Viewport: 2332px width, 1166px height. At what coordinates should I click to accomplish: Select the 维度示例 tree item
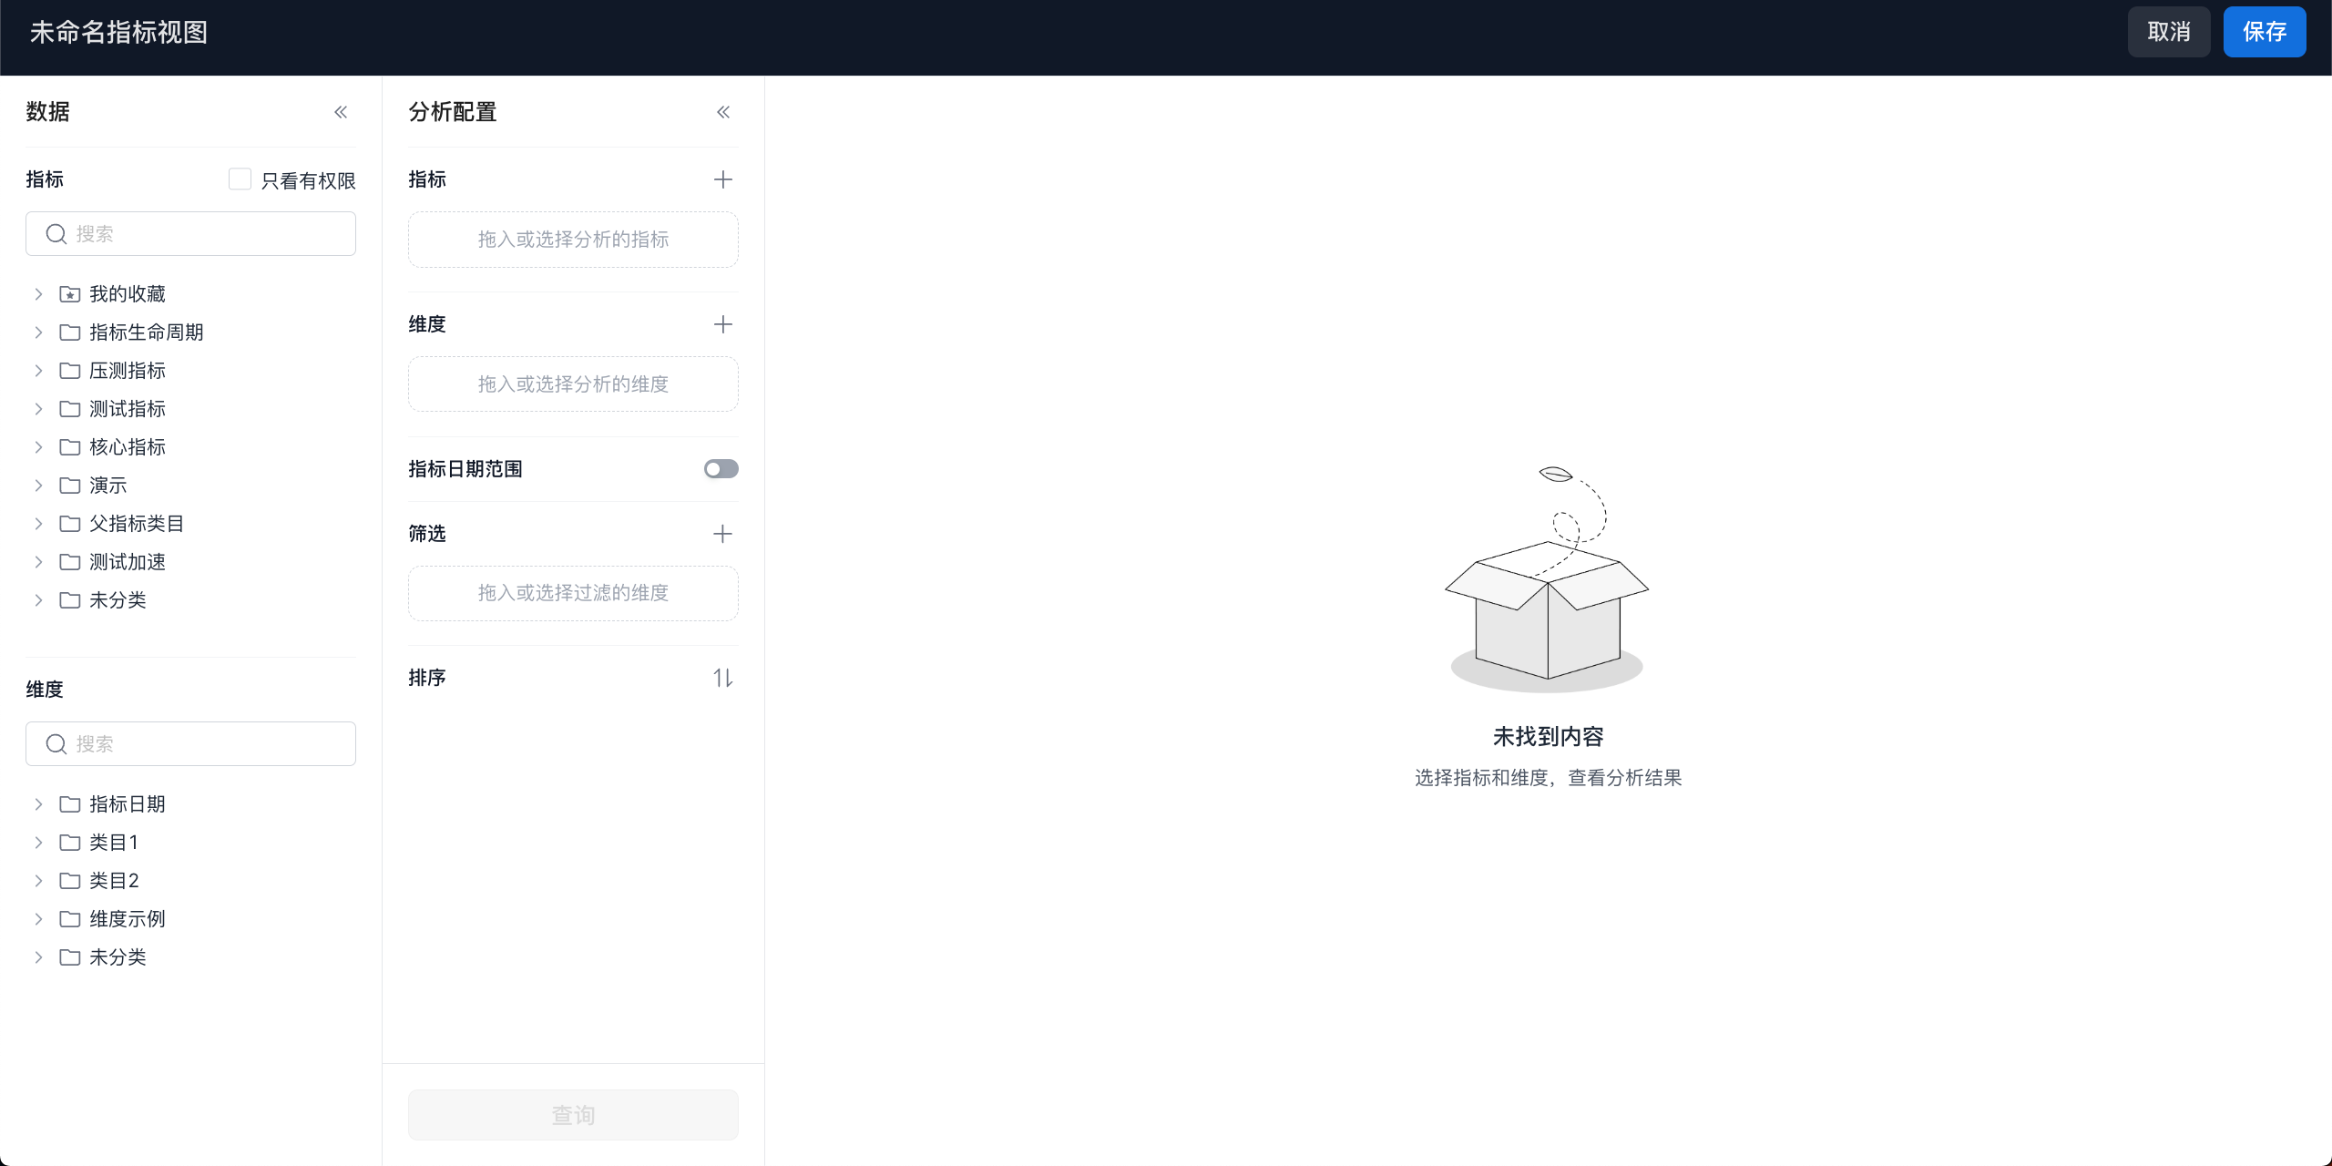[128, 919]
